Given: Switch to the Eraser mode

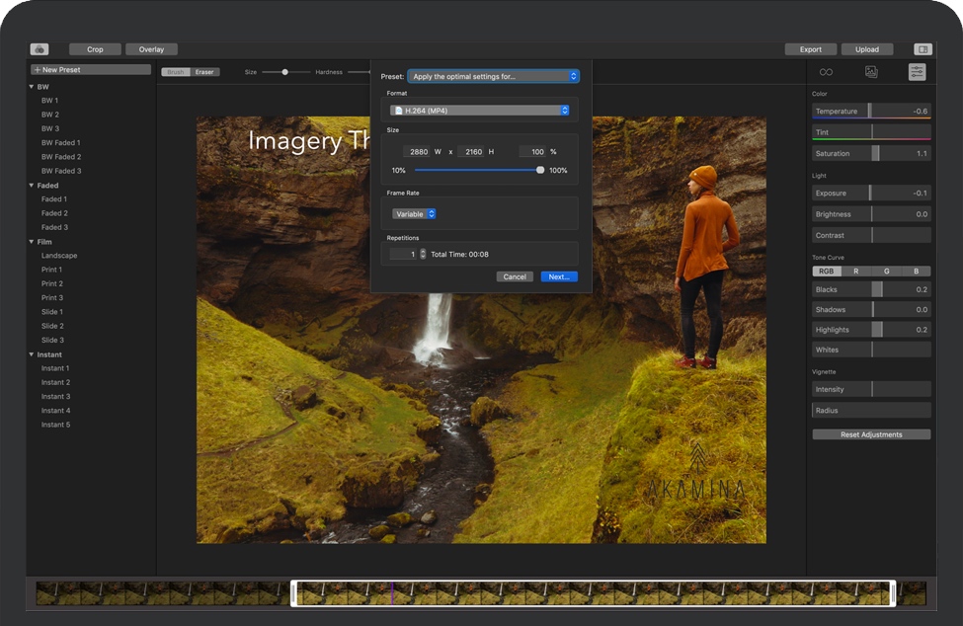Looking at the screenshot, I should [204, 72].
